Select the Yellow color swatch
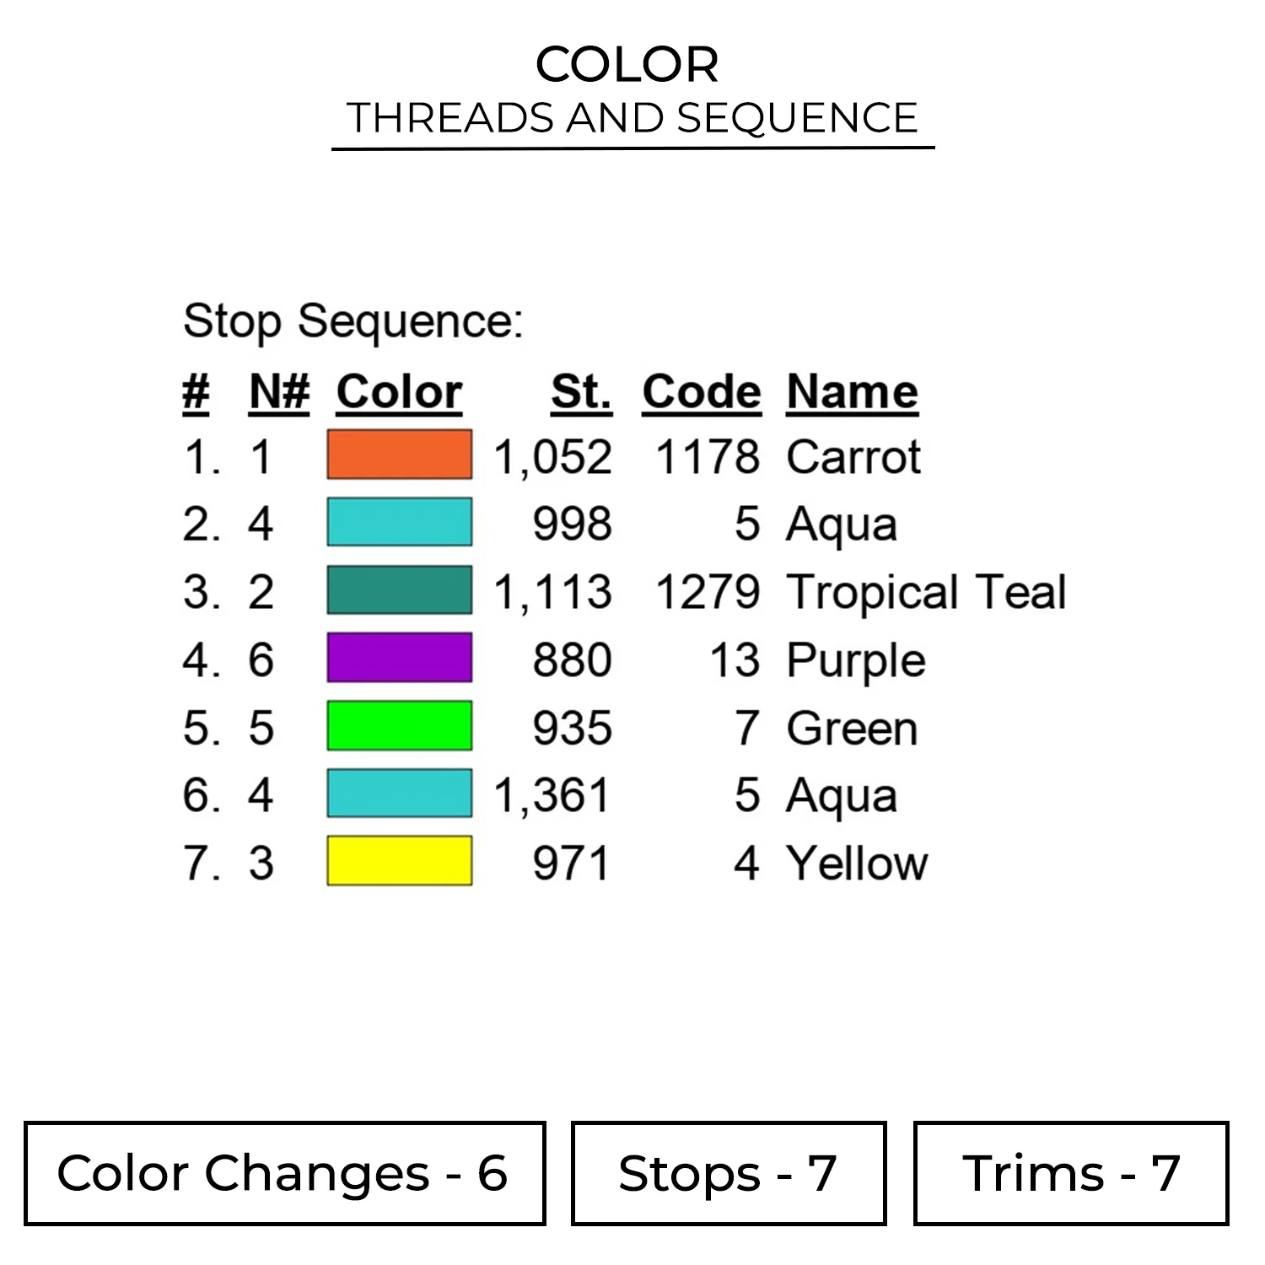This screenshot has height=1265, width=1265. [x=399, y=861]
